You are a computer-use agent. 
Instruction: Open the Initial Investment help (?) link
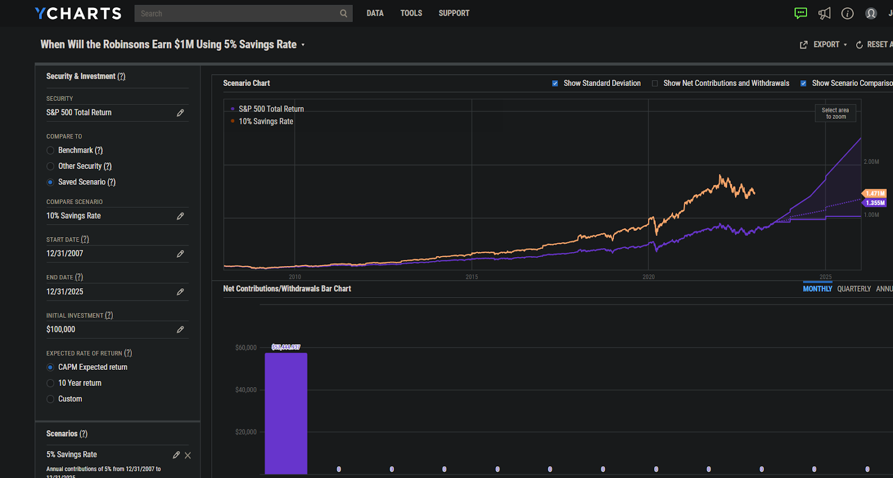[x=109, y=315]
